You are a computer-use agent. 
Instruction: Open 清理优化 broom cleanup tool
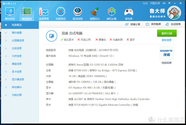pos(95,14)
